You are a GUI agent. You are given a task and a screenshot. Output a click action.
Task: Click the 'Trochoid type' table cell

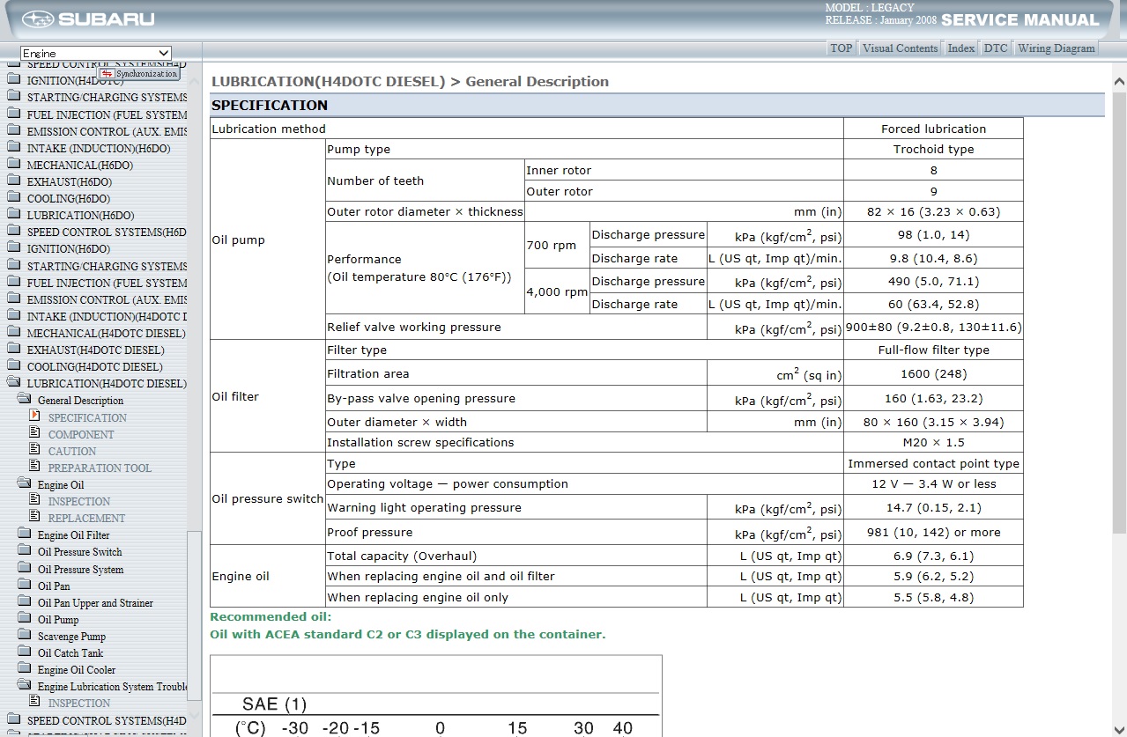[933, 150]
